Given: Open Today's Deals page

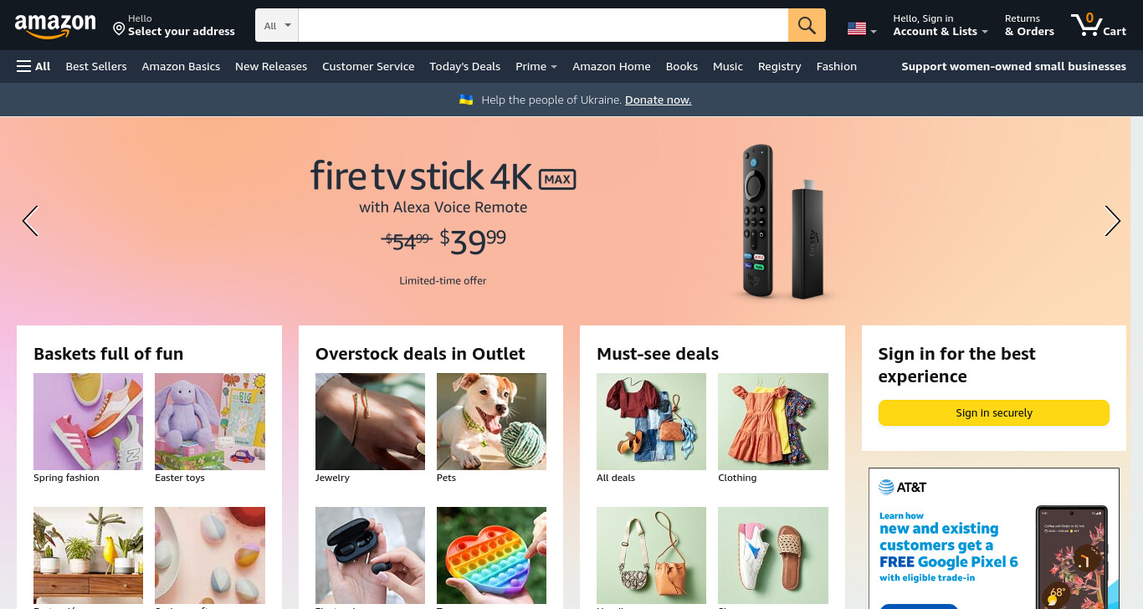Looking at the screenshot, I should (x=464, y=66).
